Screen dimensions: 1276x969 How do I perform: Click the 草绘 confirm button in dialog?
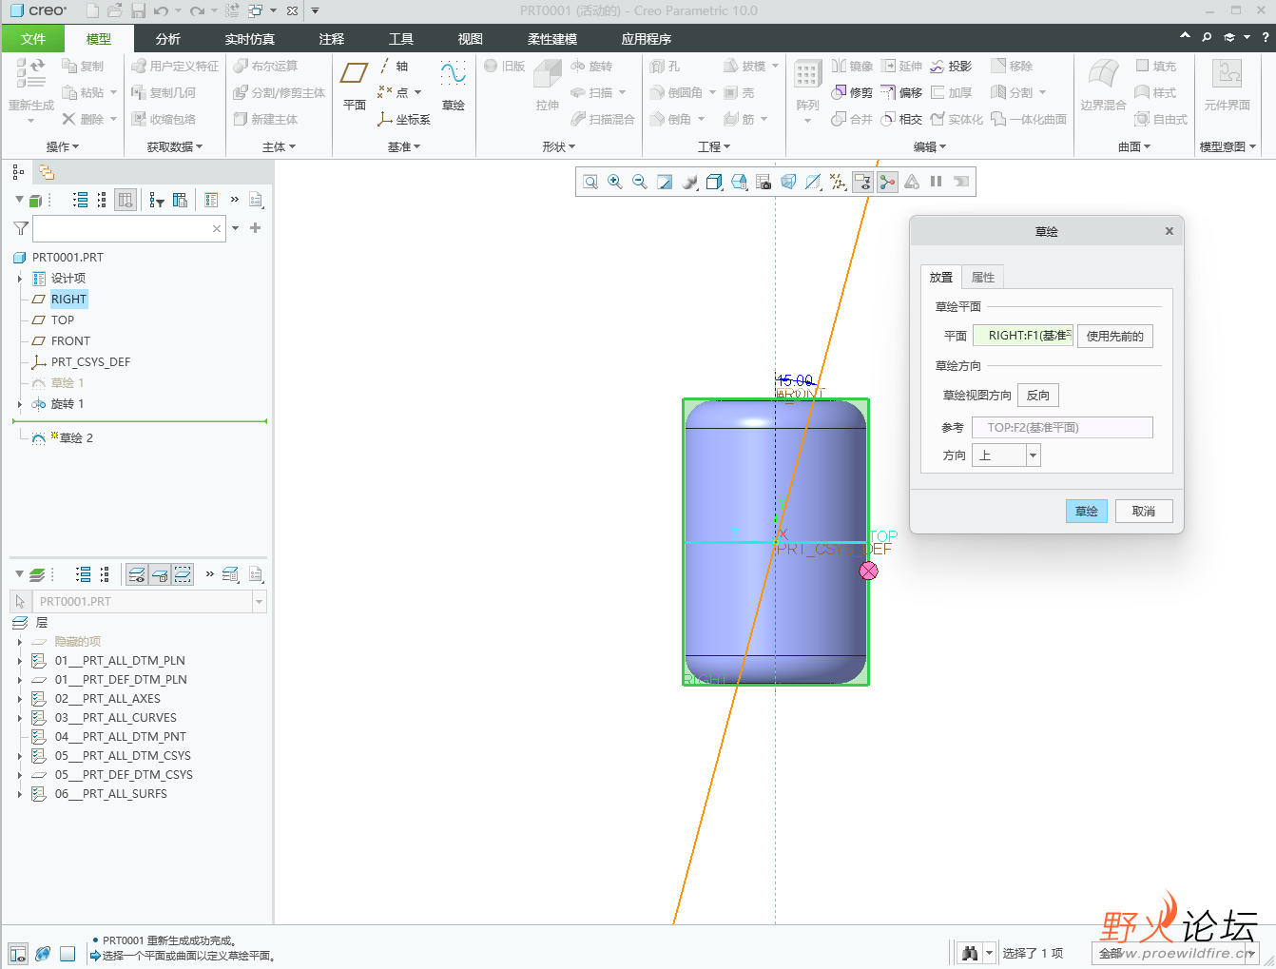coord(1086,512)
